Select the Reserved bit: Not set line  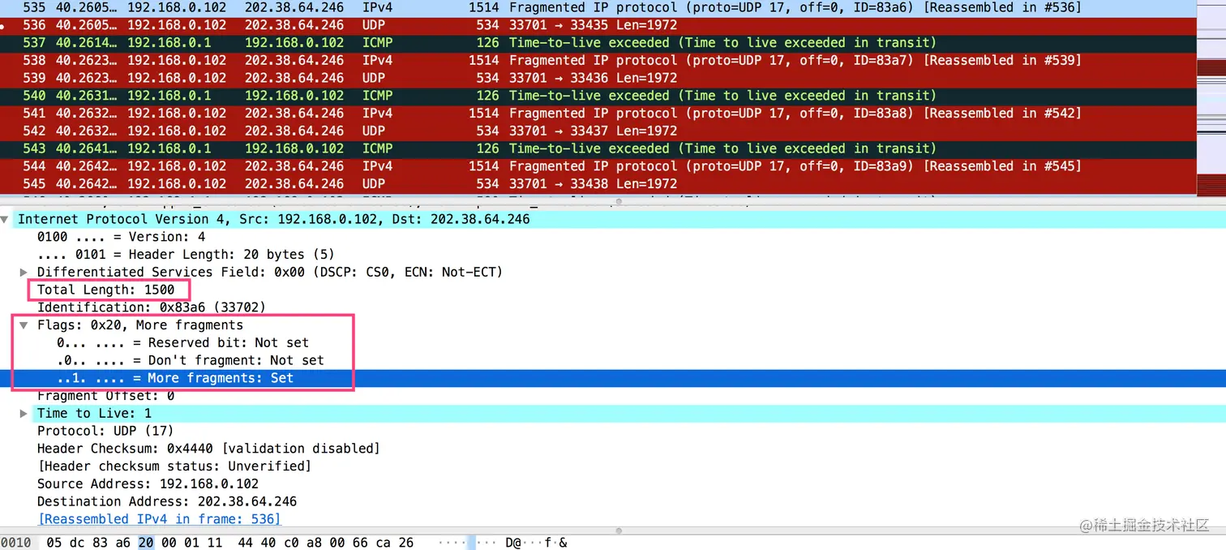tap(182, 343)
